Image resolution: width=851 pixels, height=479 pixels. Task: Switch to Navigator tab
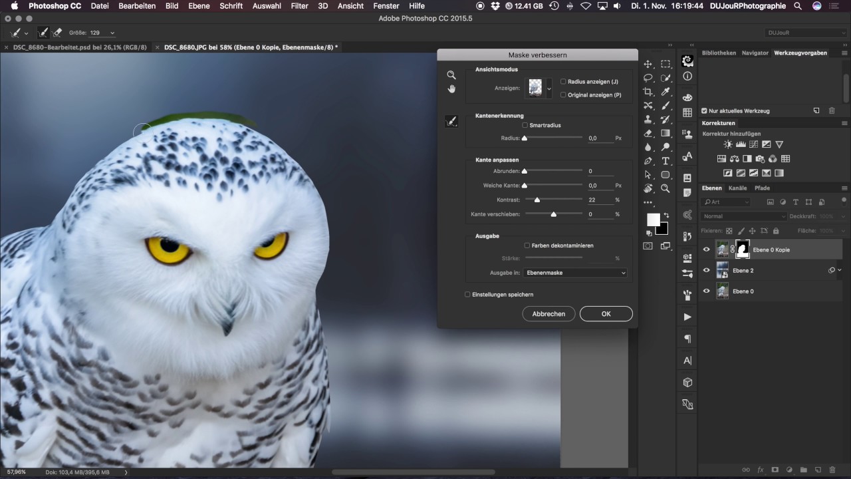[x=755, y=53]
